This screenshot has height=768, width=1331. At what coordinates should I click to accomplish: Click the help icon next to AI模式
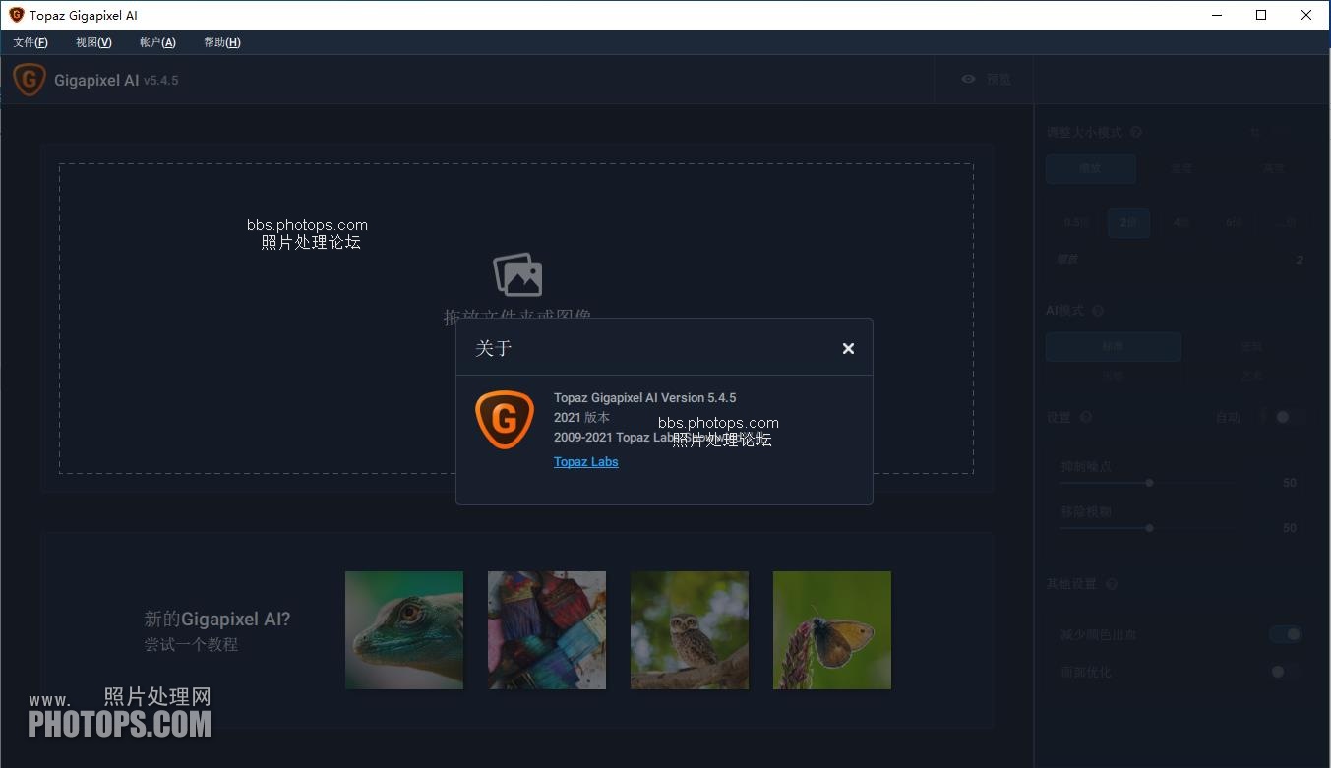pos(1098,311)
